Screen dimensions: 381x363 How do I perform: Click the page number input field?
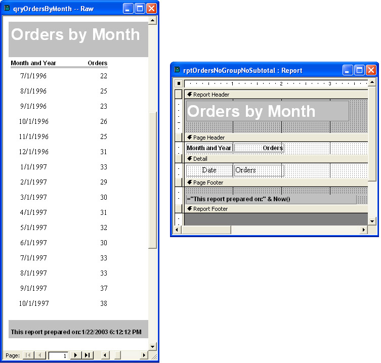[58, 355]
